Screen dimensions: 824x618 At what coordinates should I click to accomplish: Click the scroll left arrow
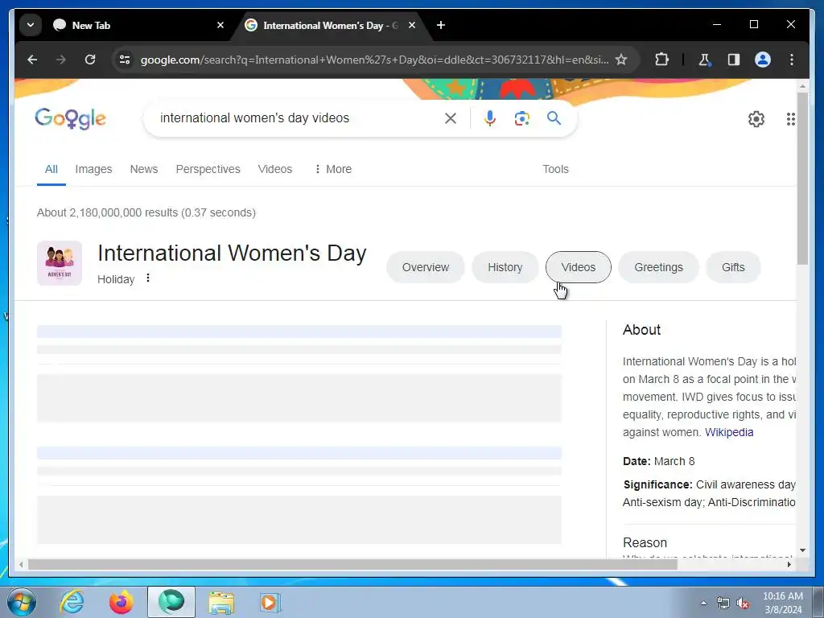click(21, 564)
